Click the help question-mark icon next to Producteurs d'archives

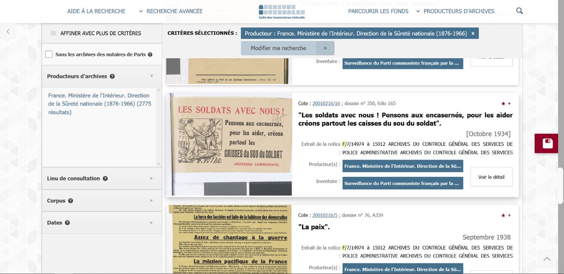[112, 76]
